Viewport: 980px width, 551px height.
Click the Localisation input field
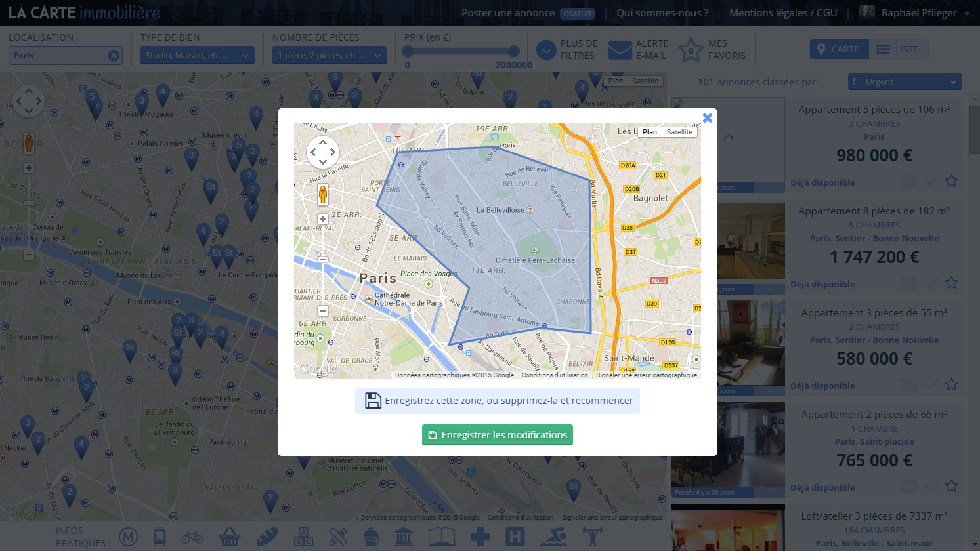tap(66, 55)
